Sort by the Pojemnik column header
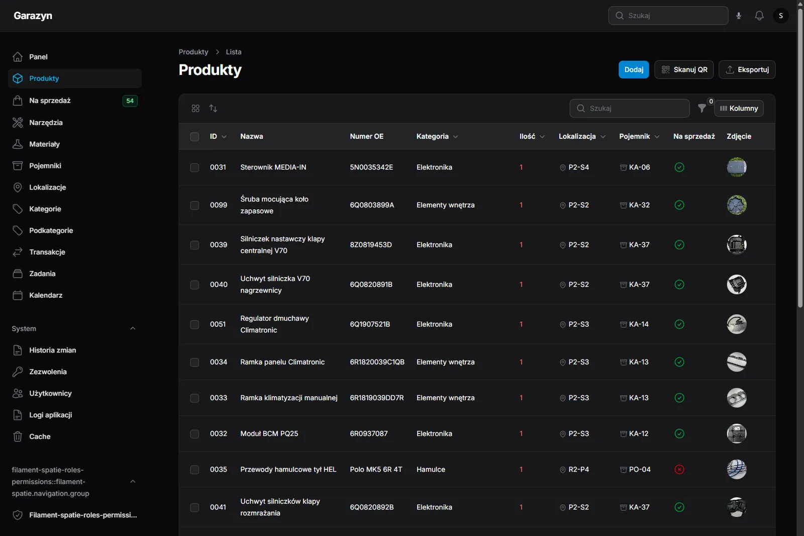 click(x=639, y=136)
